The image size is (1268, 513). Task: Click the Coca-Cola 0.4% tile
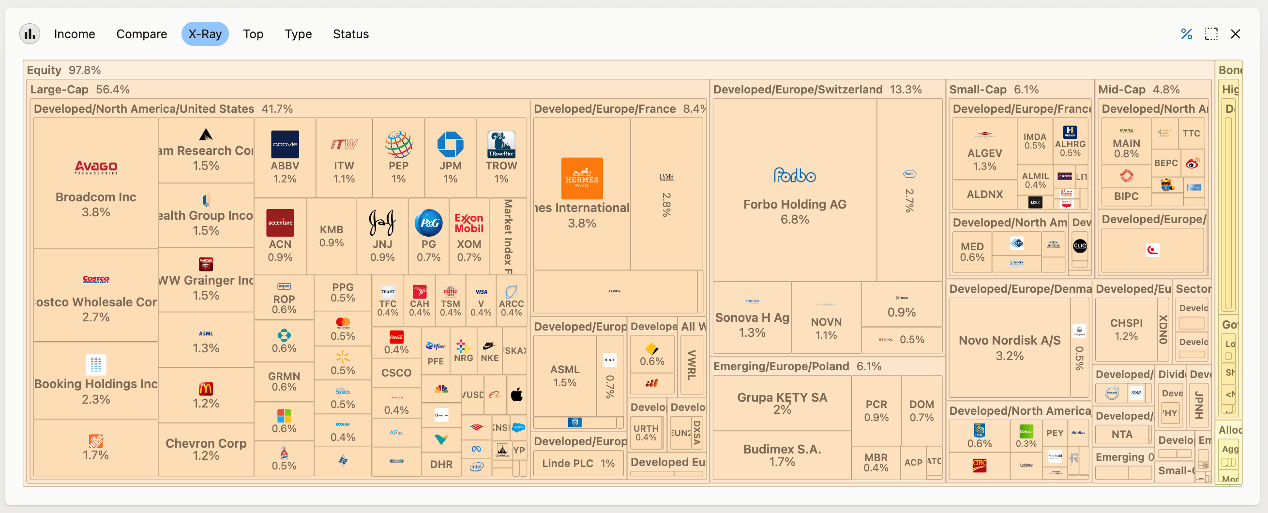(396, 343)
